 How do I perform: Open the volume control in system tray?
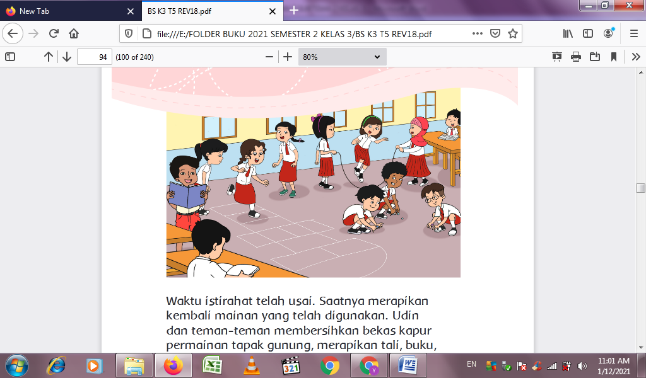(x=582, y=366)
